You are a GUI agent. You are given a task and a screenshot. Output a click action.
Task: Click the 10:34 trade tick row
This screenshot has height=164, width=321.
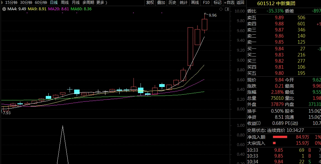[284, 162]
